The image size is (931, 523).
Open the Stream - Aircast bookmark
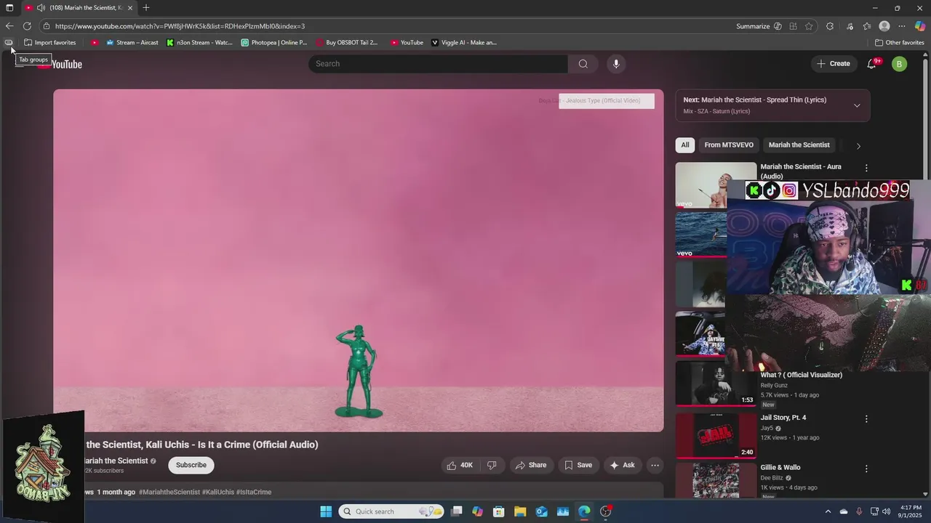point(132,42)
